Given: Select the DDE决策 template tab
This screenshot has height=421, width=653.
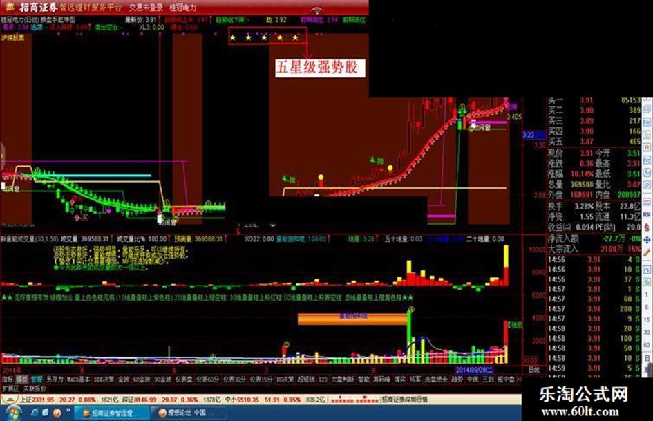Looking at the screenshot, I should [104, 380].
